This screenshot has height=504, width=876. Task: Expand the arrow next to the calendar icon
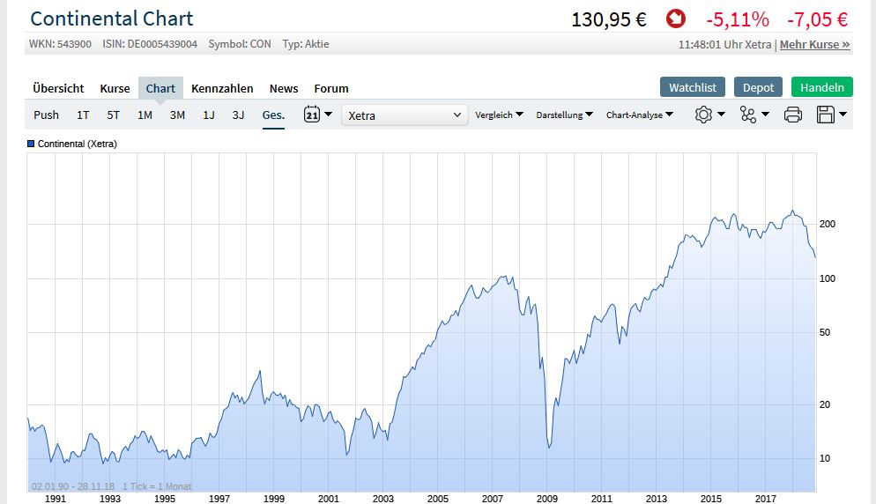click(329, 114)
